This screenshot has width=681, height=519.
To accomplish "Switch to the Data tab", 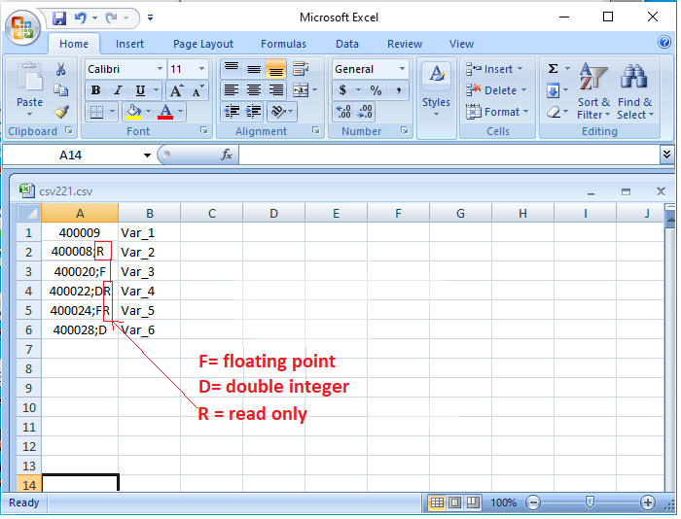I will coord(347,44).
